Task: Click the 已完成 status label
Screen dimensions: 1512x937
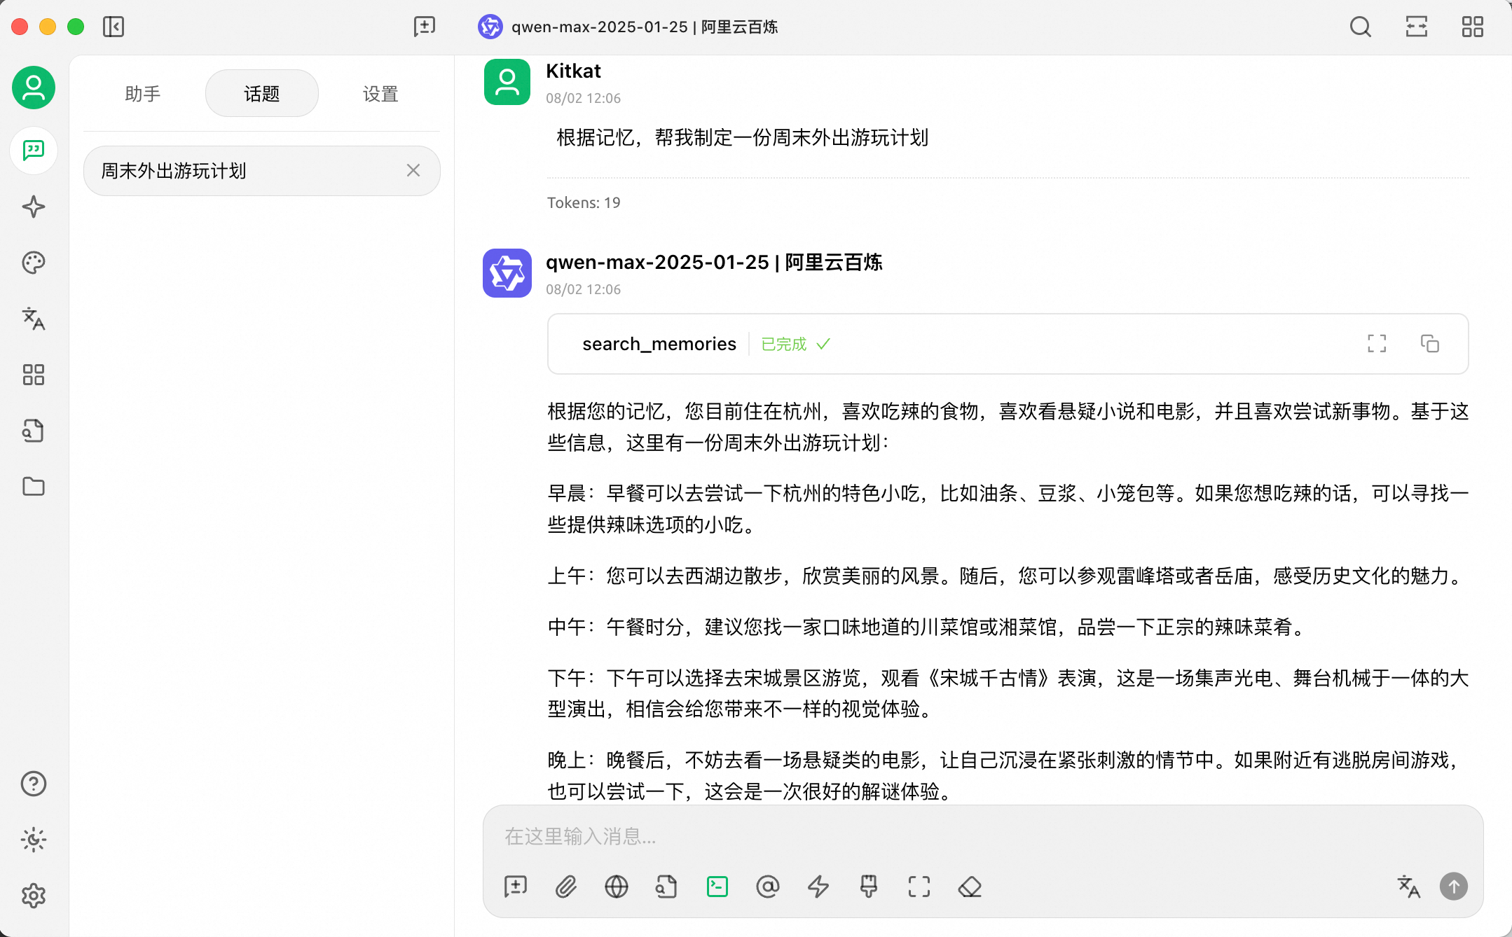Action: [784, 344]
